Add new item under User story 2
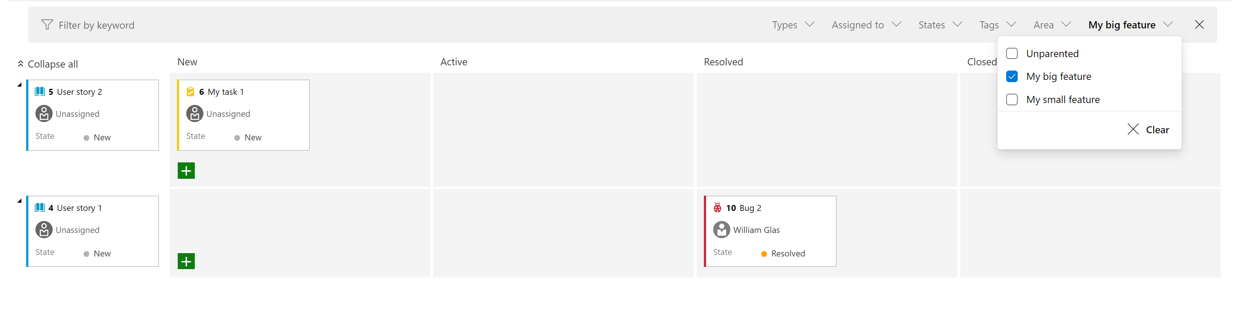Viewport: 1242px width, 333px height. [186, 170]
